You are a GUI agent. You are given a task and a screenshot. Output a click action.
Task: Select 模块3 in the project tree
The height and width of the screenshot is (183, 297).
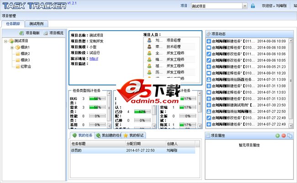(x=25, y=60)
